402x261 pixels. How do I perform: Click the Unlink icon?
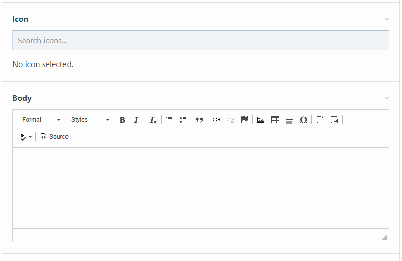(x=230, y=120)
